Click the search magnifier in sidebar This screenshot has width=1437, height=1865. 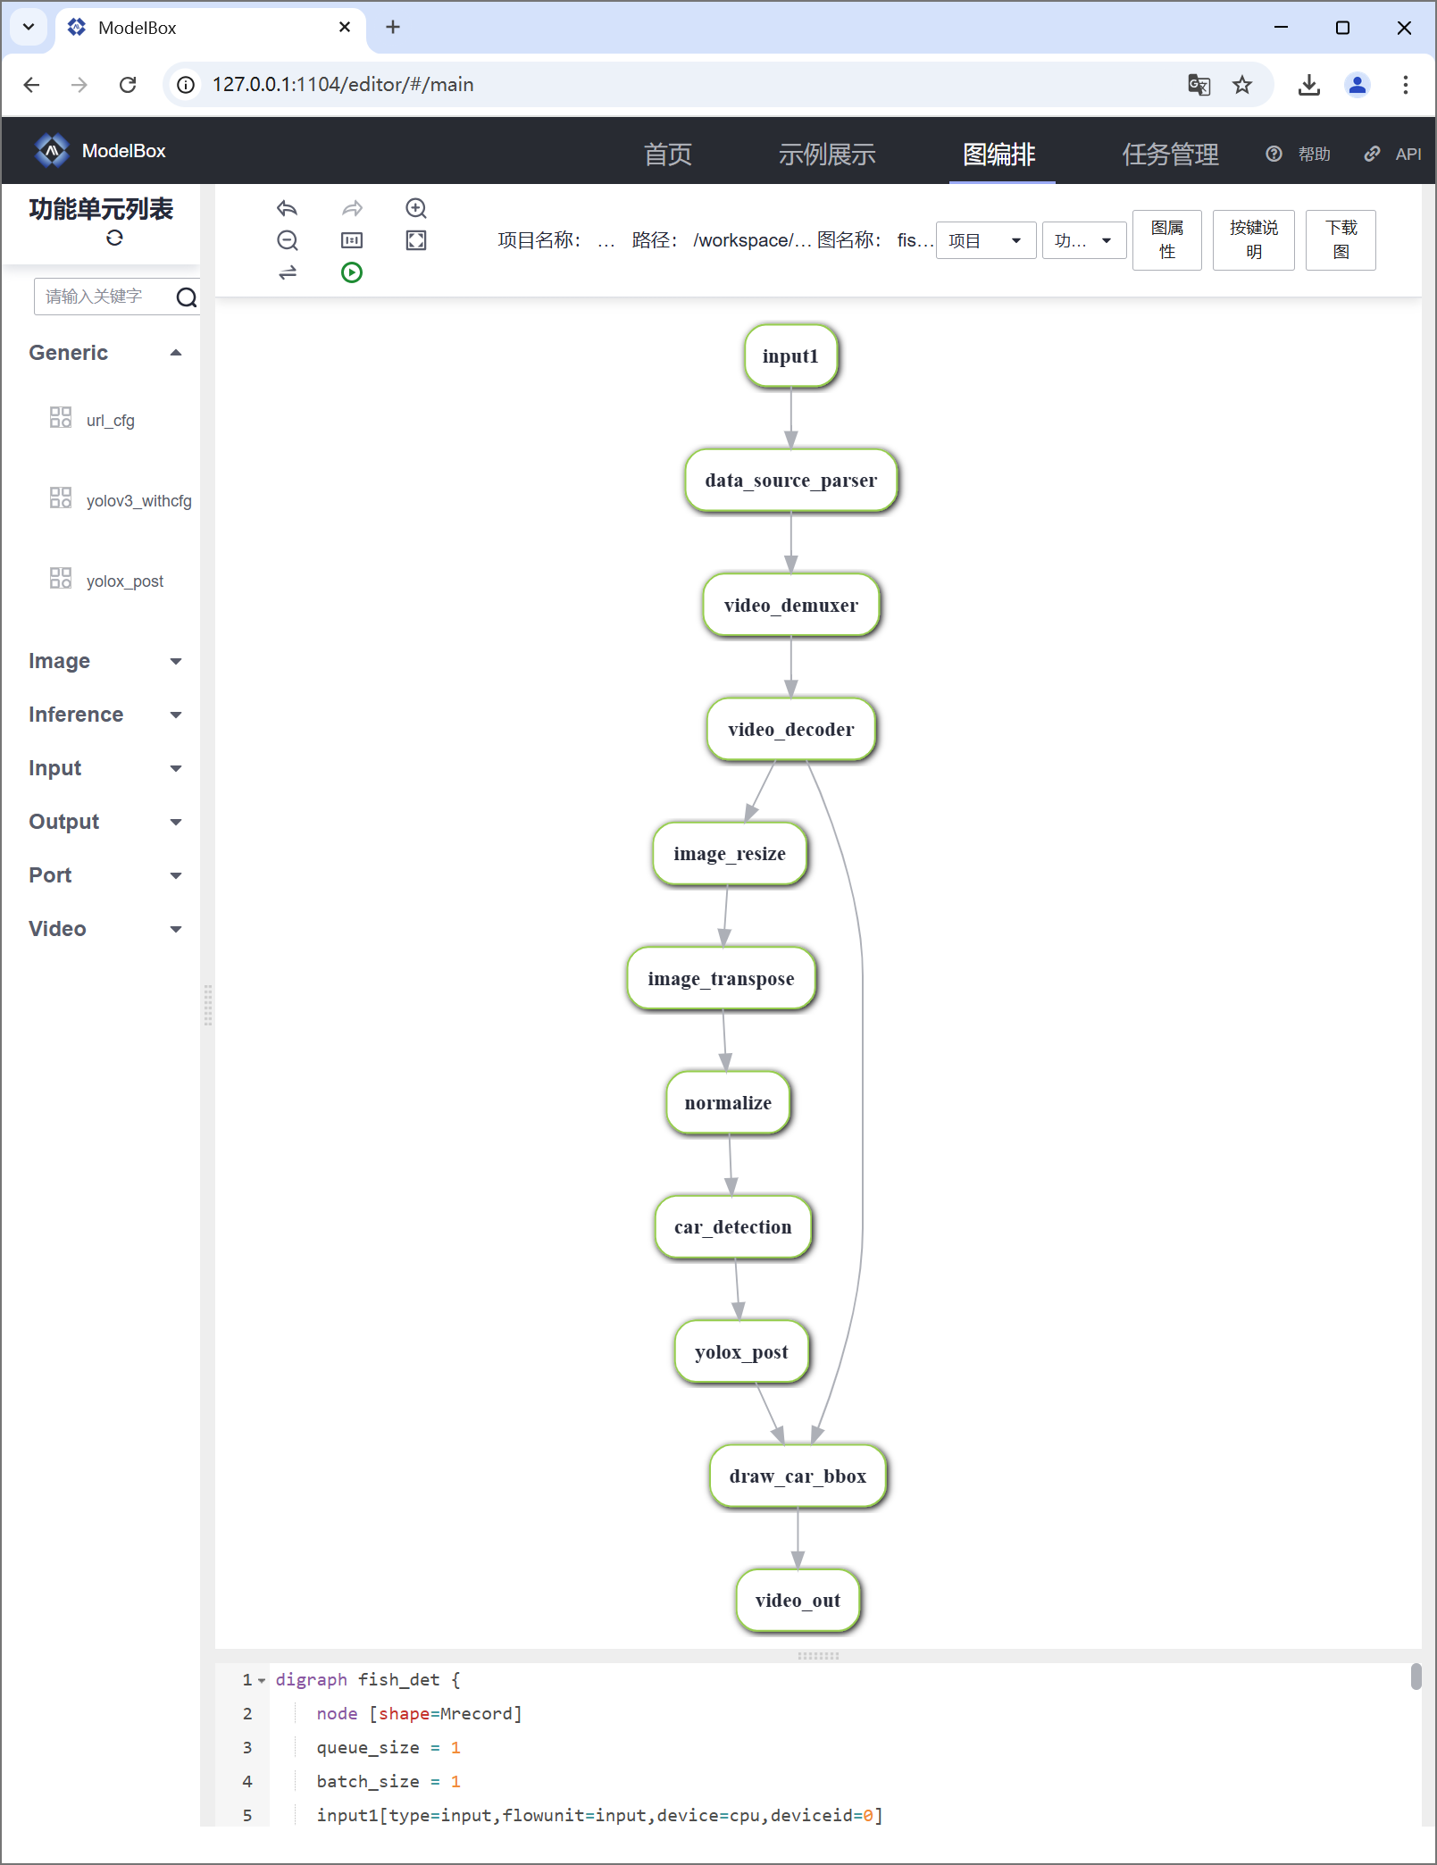tap(186, 297)
